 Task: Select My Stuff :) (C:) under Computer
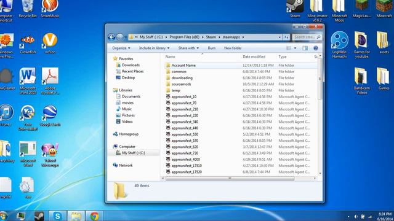[134, 153]
